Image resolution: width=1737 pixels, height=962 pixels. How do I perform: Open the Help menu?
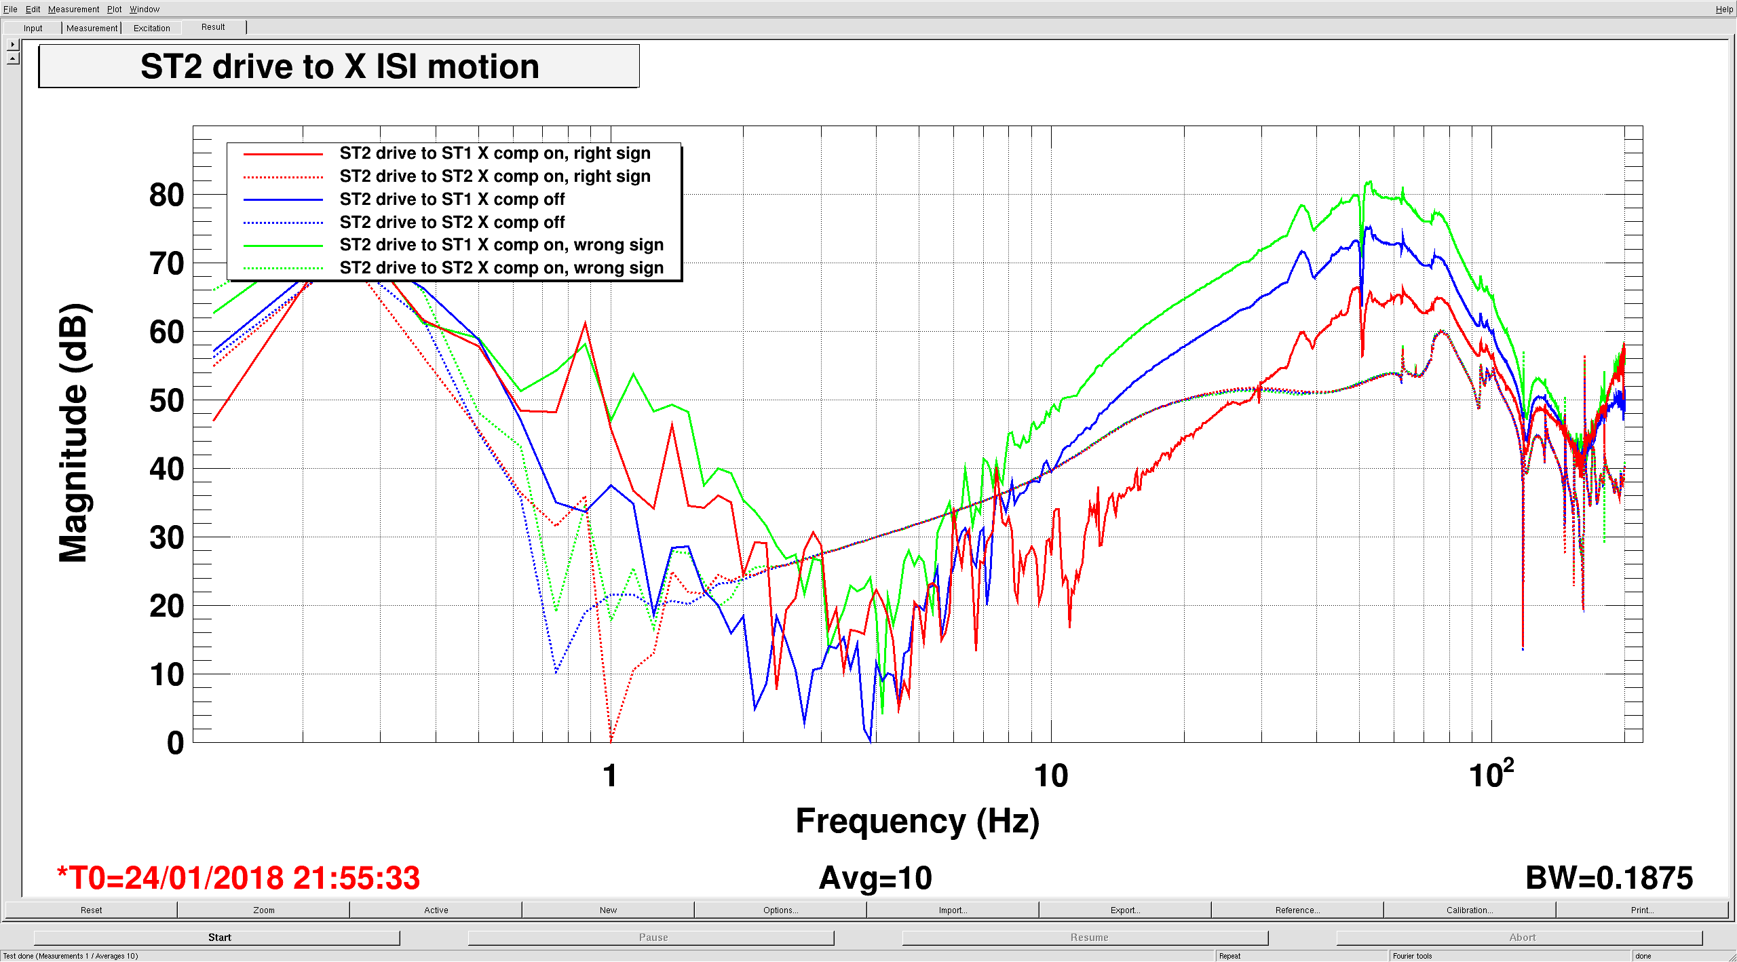pos(1723,9)
